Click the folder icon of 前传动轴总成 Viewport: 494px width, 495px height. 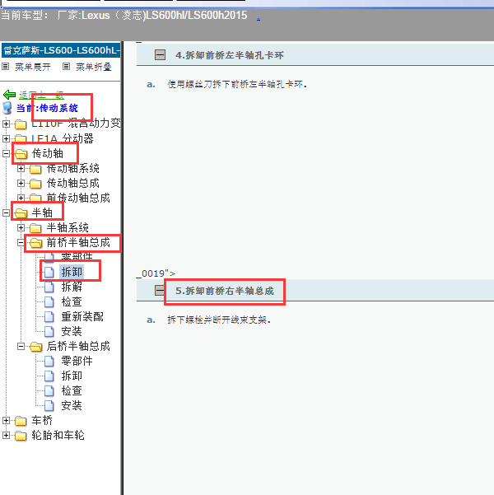point(35,198)
